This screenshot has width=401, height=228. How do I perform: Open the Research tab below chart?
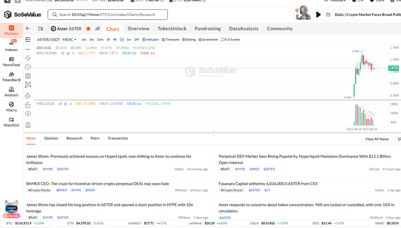point(74,138)
